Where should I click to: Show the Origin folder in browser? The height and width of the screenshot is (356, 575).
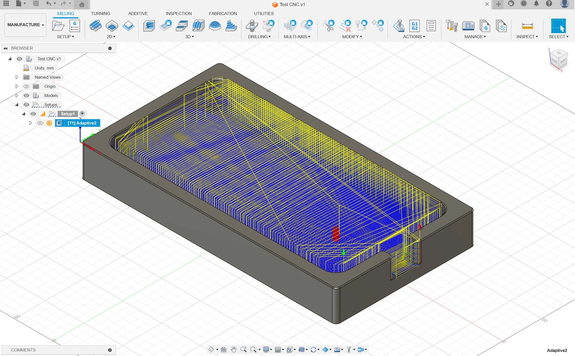pyautogui.click(x=26, y=86)
